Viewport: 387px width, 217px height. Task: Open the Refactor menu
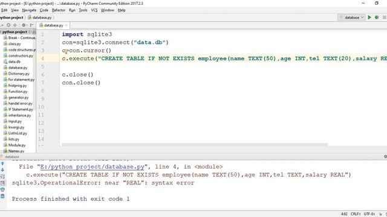[59, 10]
